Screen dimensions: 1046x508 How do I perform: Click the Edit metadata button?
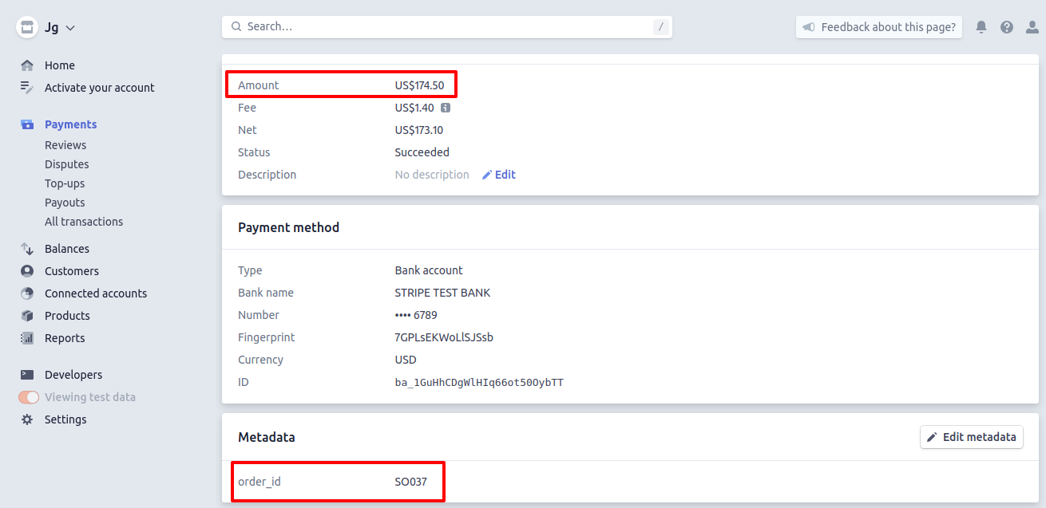click(971, 437)
